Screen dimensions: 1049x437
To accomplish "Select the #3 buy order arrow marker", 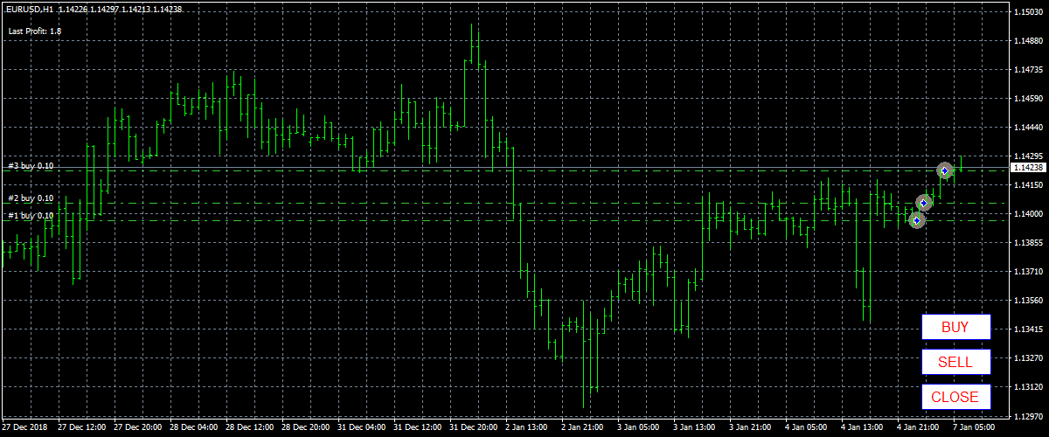I will (944, 170).
